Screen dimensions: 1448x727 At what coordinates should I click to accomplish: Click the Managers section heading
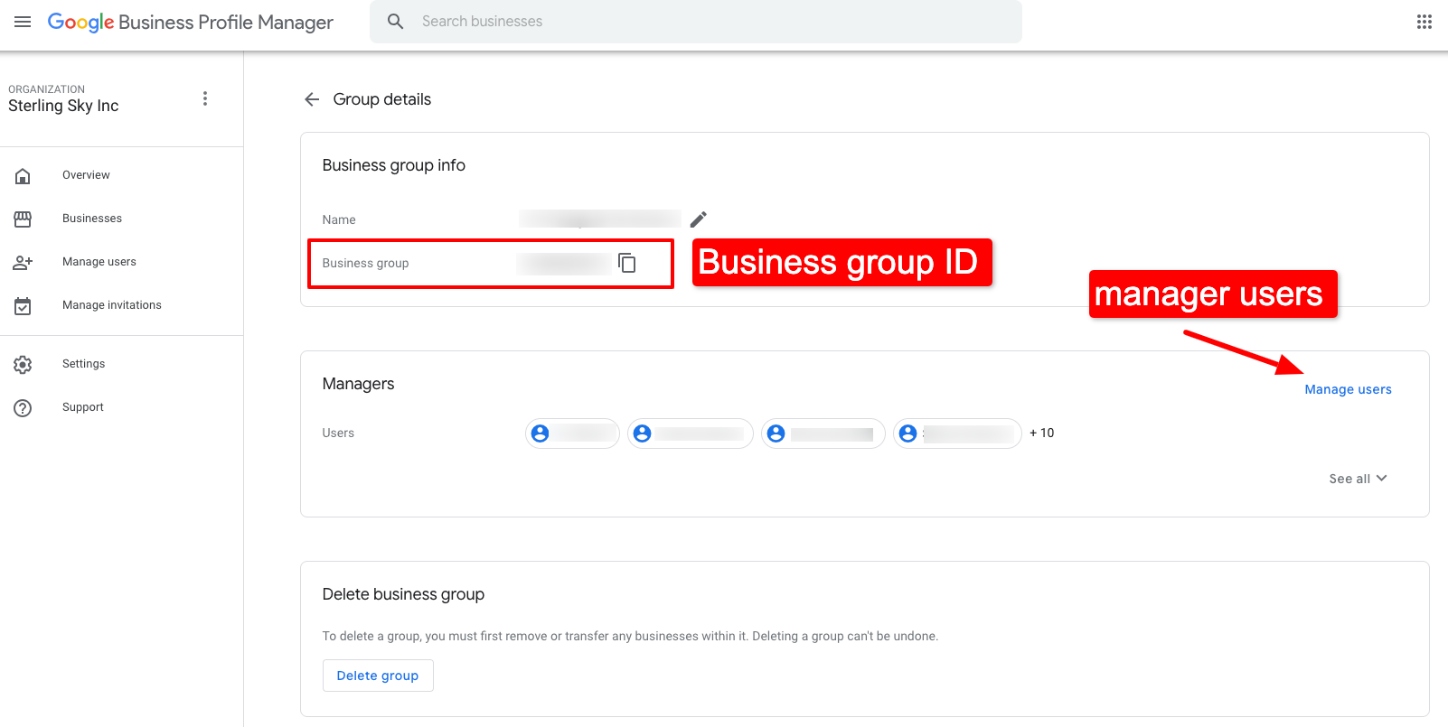click(x=358, y=384)
